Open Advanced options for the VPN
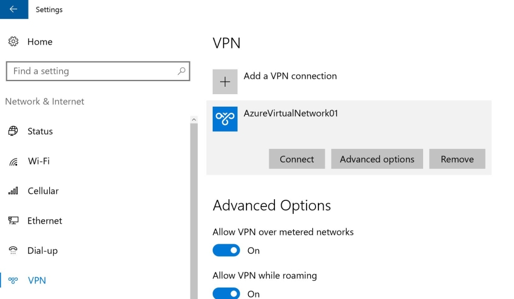Viewport: 514px width, 299px height. (377, 159)
